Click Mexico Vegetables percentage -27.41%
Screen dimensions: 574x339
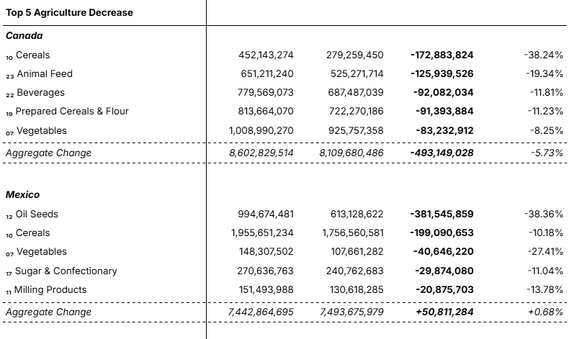click(545, 252)
